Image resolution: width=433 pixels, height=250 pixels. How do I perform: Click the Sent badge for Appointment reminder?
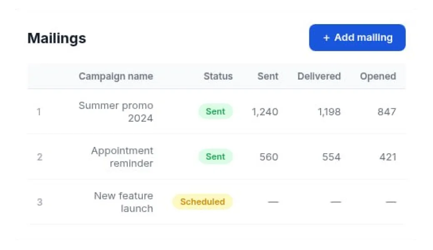215,157
